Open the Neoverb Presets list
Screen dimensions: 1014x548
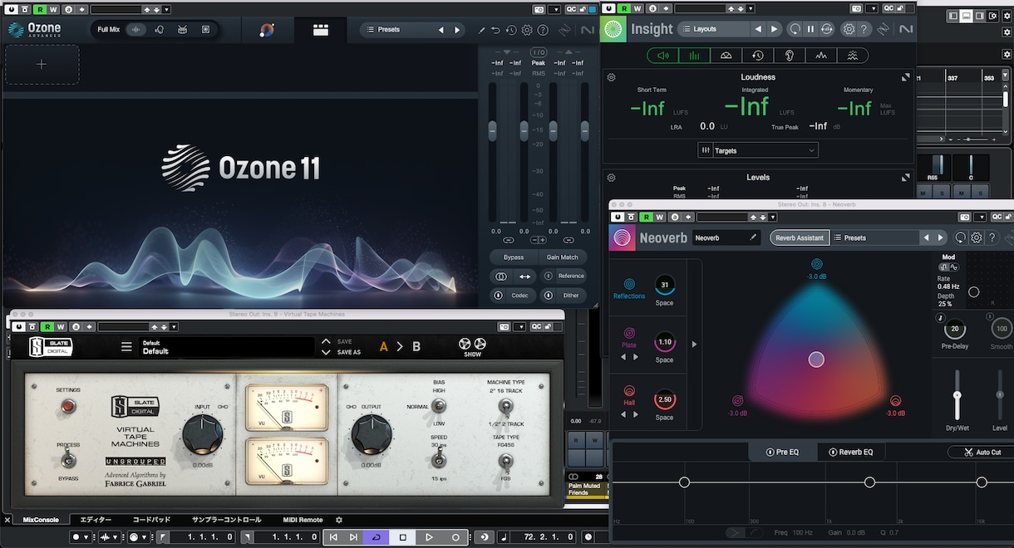pos(874,237)
